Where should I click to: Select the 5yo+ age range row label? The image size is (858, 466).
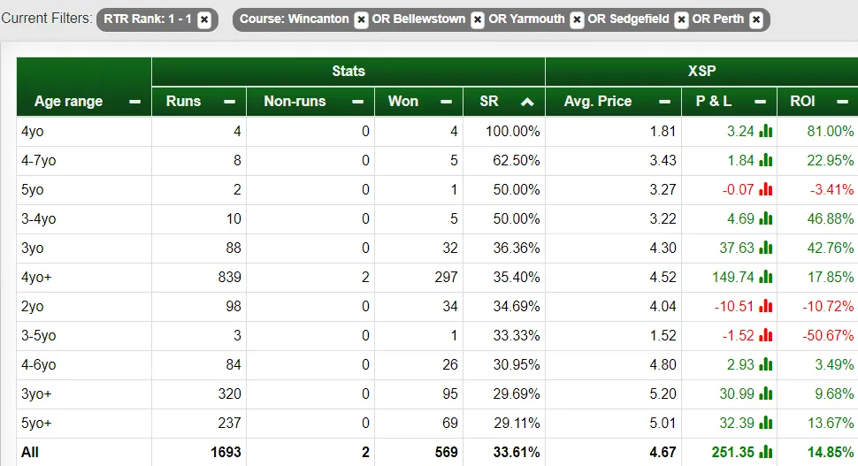point(36,423)
